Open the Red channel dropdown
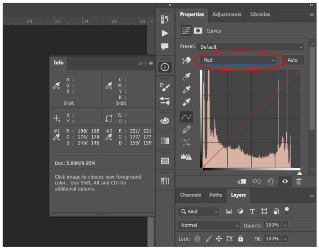The width and height of the screenshot is (319, 249). click(x=238, y=60)
